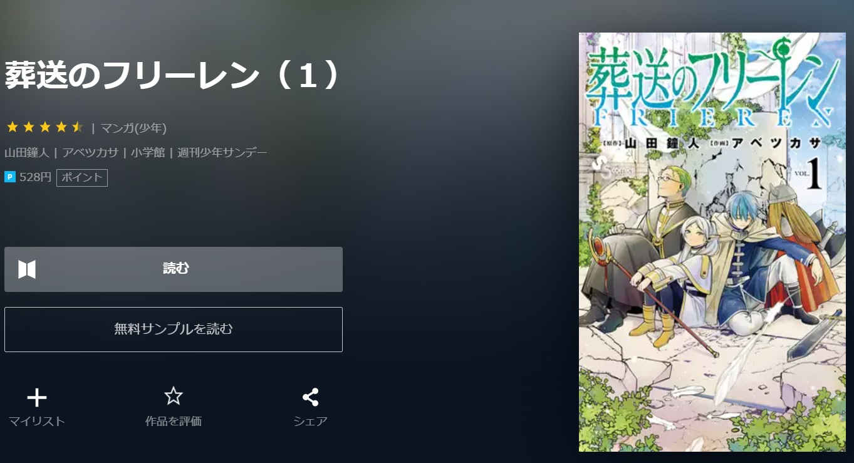Click the plus icon above マイリスト
Screen dimensions: 854x463
click(37, 398)
